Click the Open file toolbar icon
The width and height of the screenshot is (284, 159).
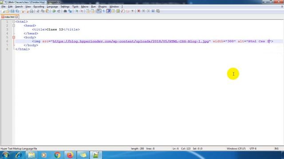tap(8, 11)
